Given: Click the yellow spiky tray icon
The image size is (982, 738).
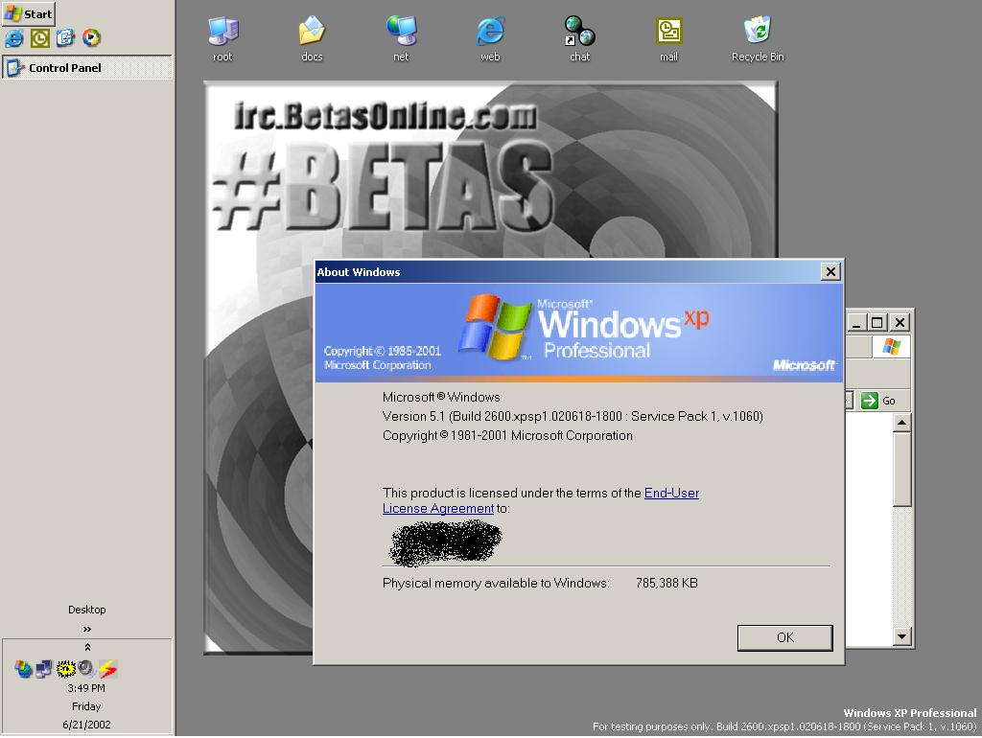Looking at the screenshot, I should 65,669.
